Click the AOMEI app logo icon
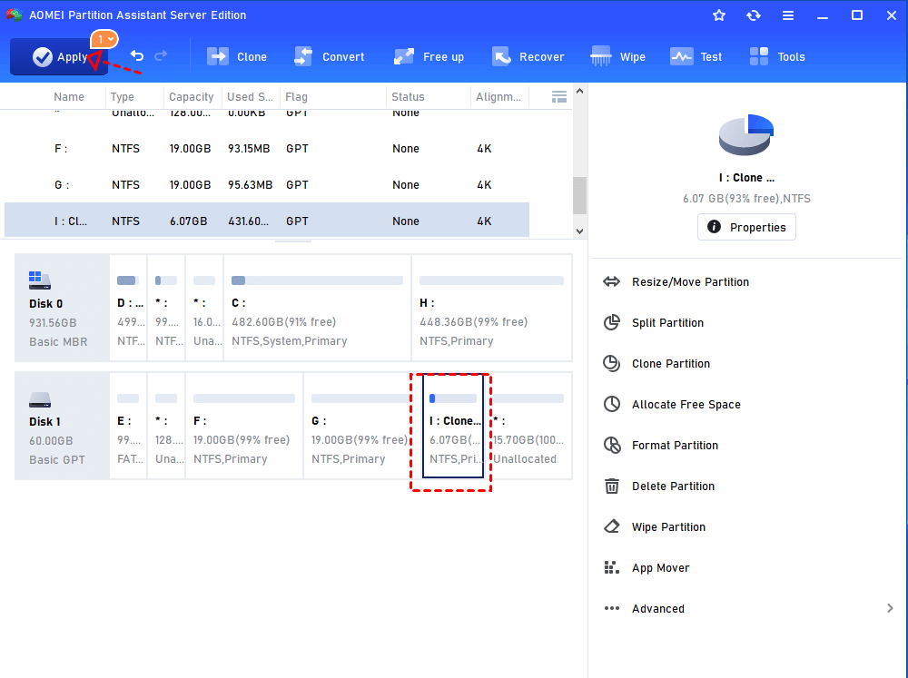908x678 pixels. coord(15,15)
